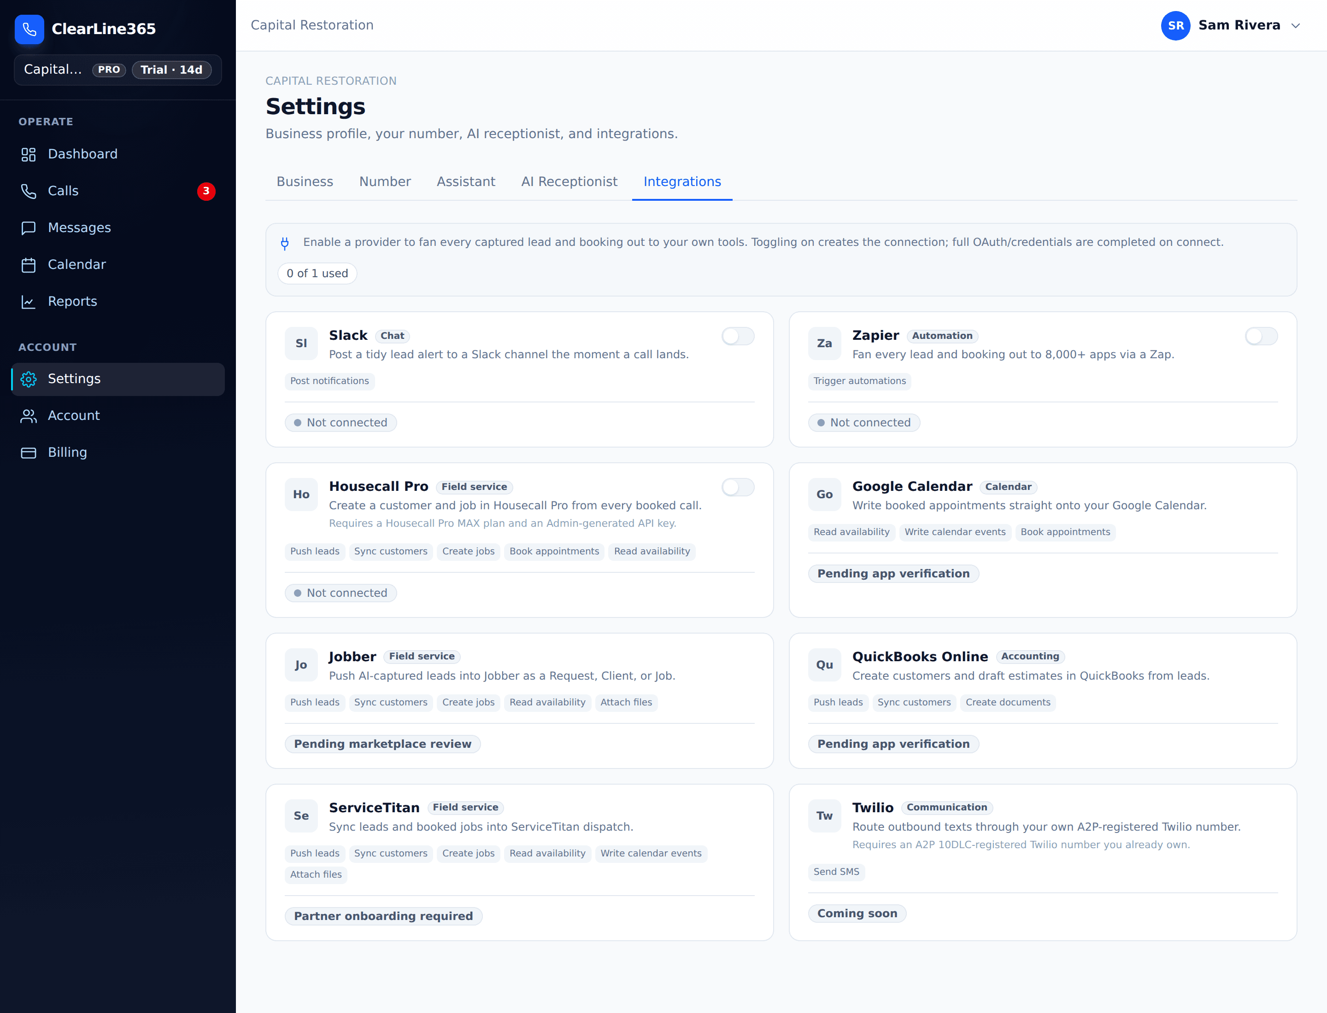Click the Account people icon
1327x1013 pixels.
[x=29, y=415]
